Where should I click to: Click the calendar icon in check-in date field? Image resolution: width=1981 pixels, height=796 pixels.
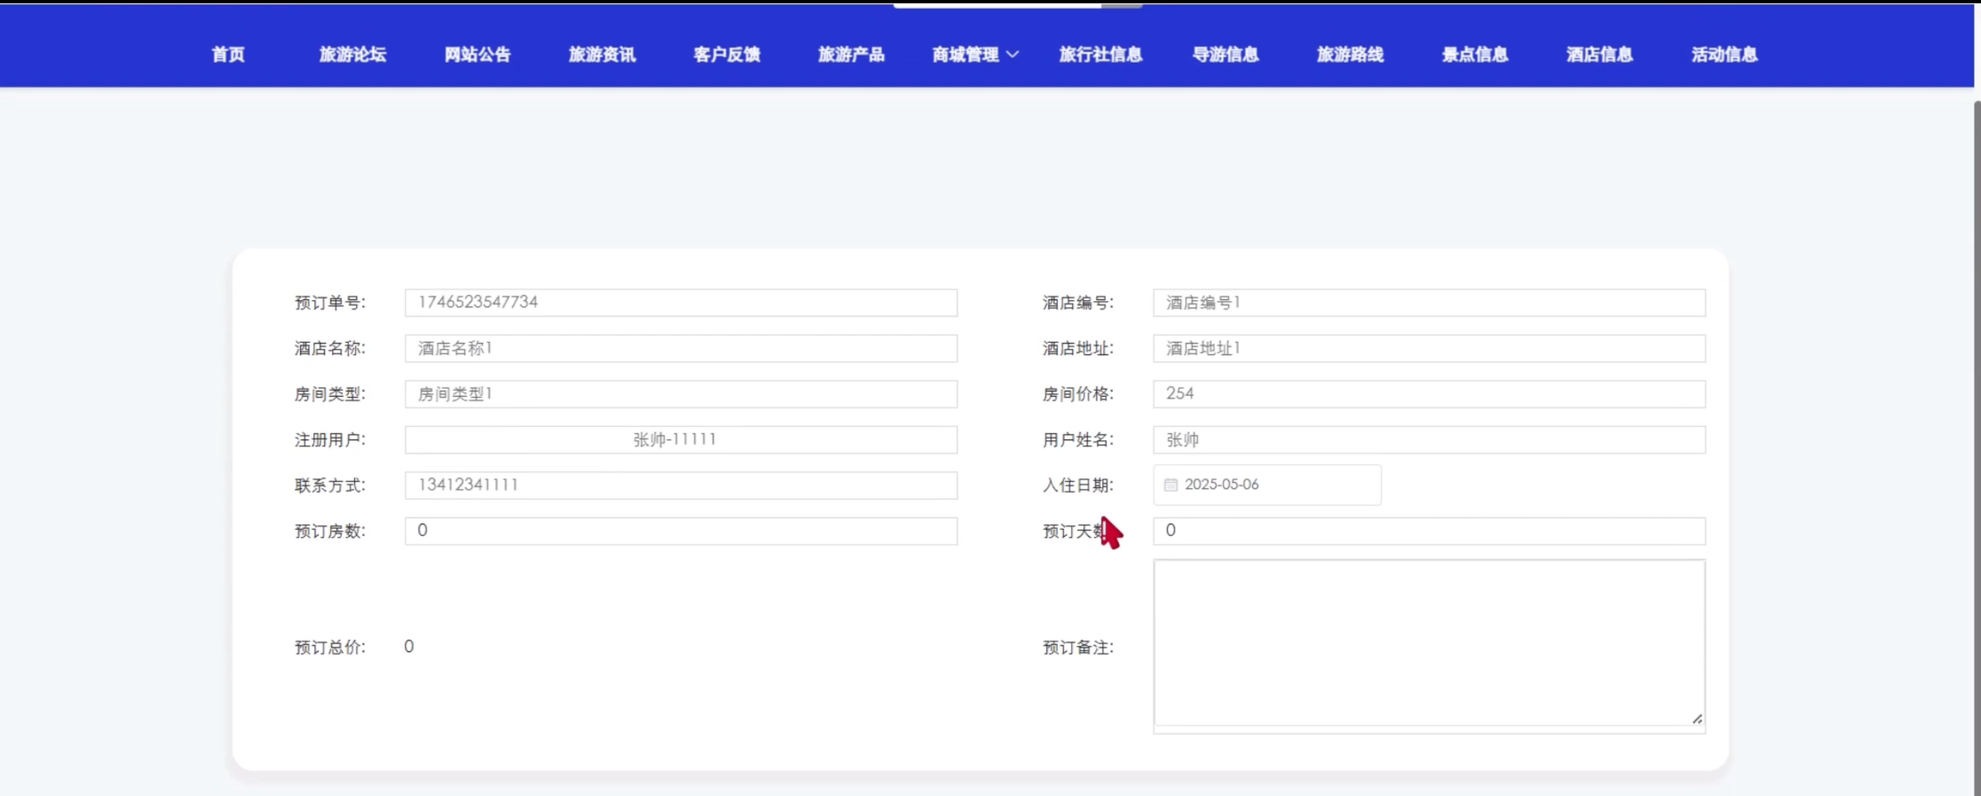1170,485
